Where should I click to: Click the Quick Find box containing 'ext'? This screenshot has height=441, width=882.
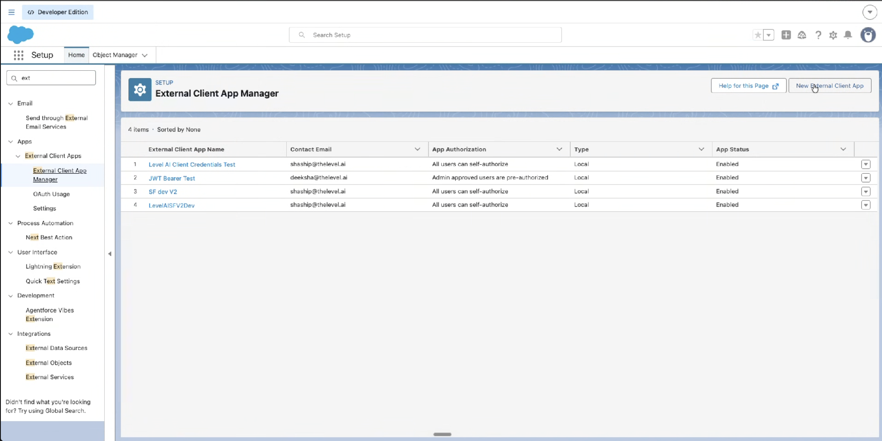pos(51,78)
